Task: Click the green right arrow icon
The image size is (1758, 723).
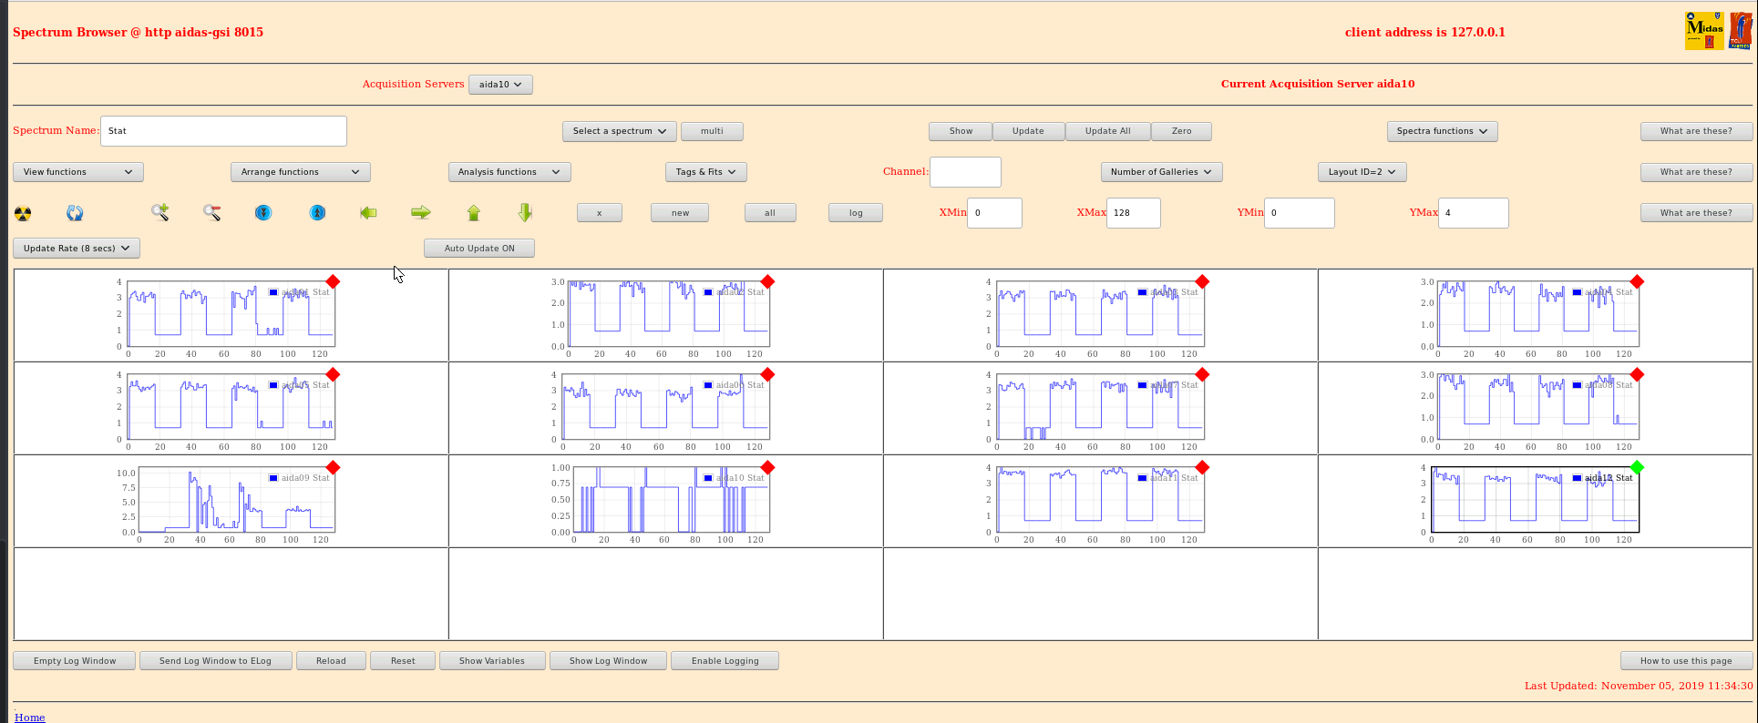Action: [421, 212]
